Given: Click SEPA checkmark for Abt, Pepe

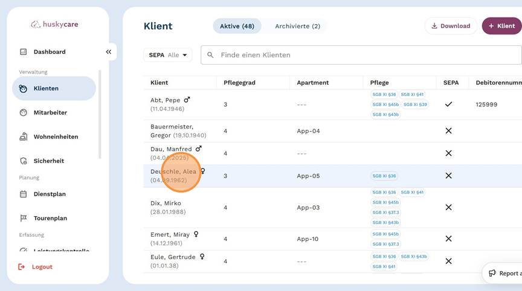Looking at the screenshot, I should pos(448,104).
